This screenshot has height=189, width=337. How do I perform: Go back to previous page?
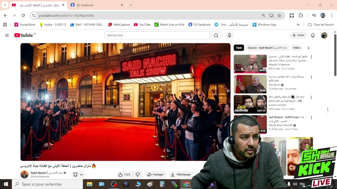[x=6, y=15]
